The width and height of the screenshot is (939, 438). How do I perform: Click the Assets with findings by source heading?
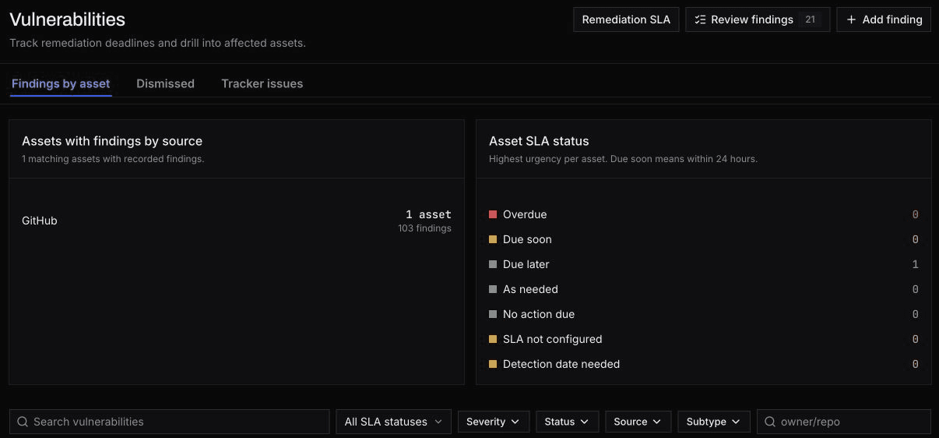click(112, 141)
